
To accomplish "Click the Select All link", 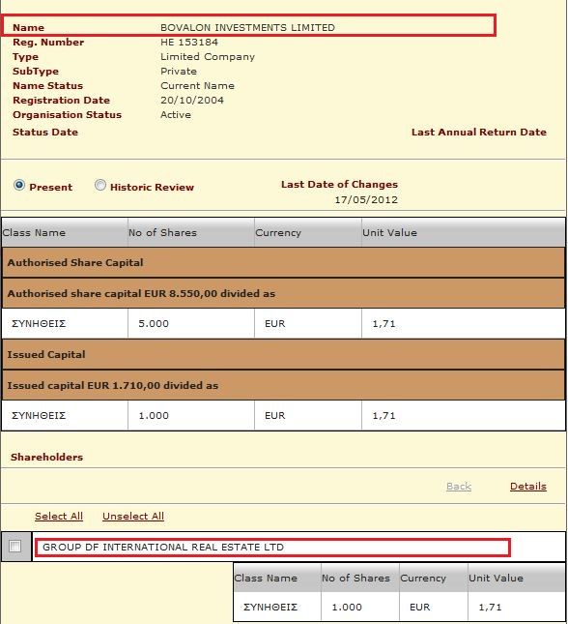I will point(59,517).
